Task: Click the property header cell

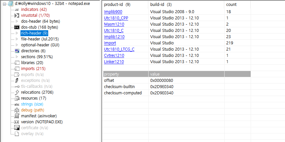Action: coord(126,74)
